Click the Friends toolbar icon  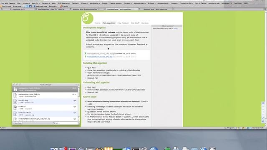coord(64,6)
